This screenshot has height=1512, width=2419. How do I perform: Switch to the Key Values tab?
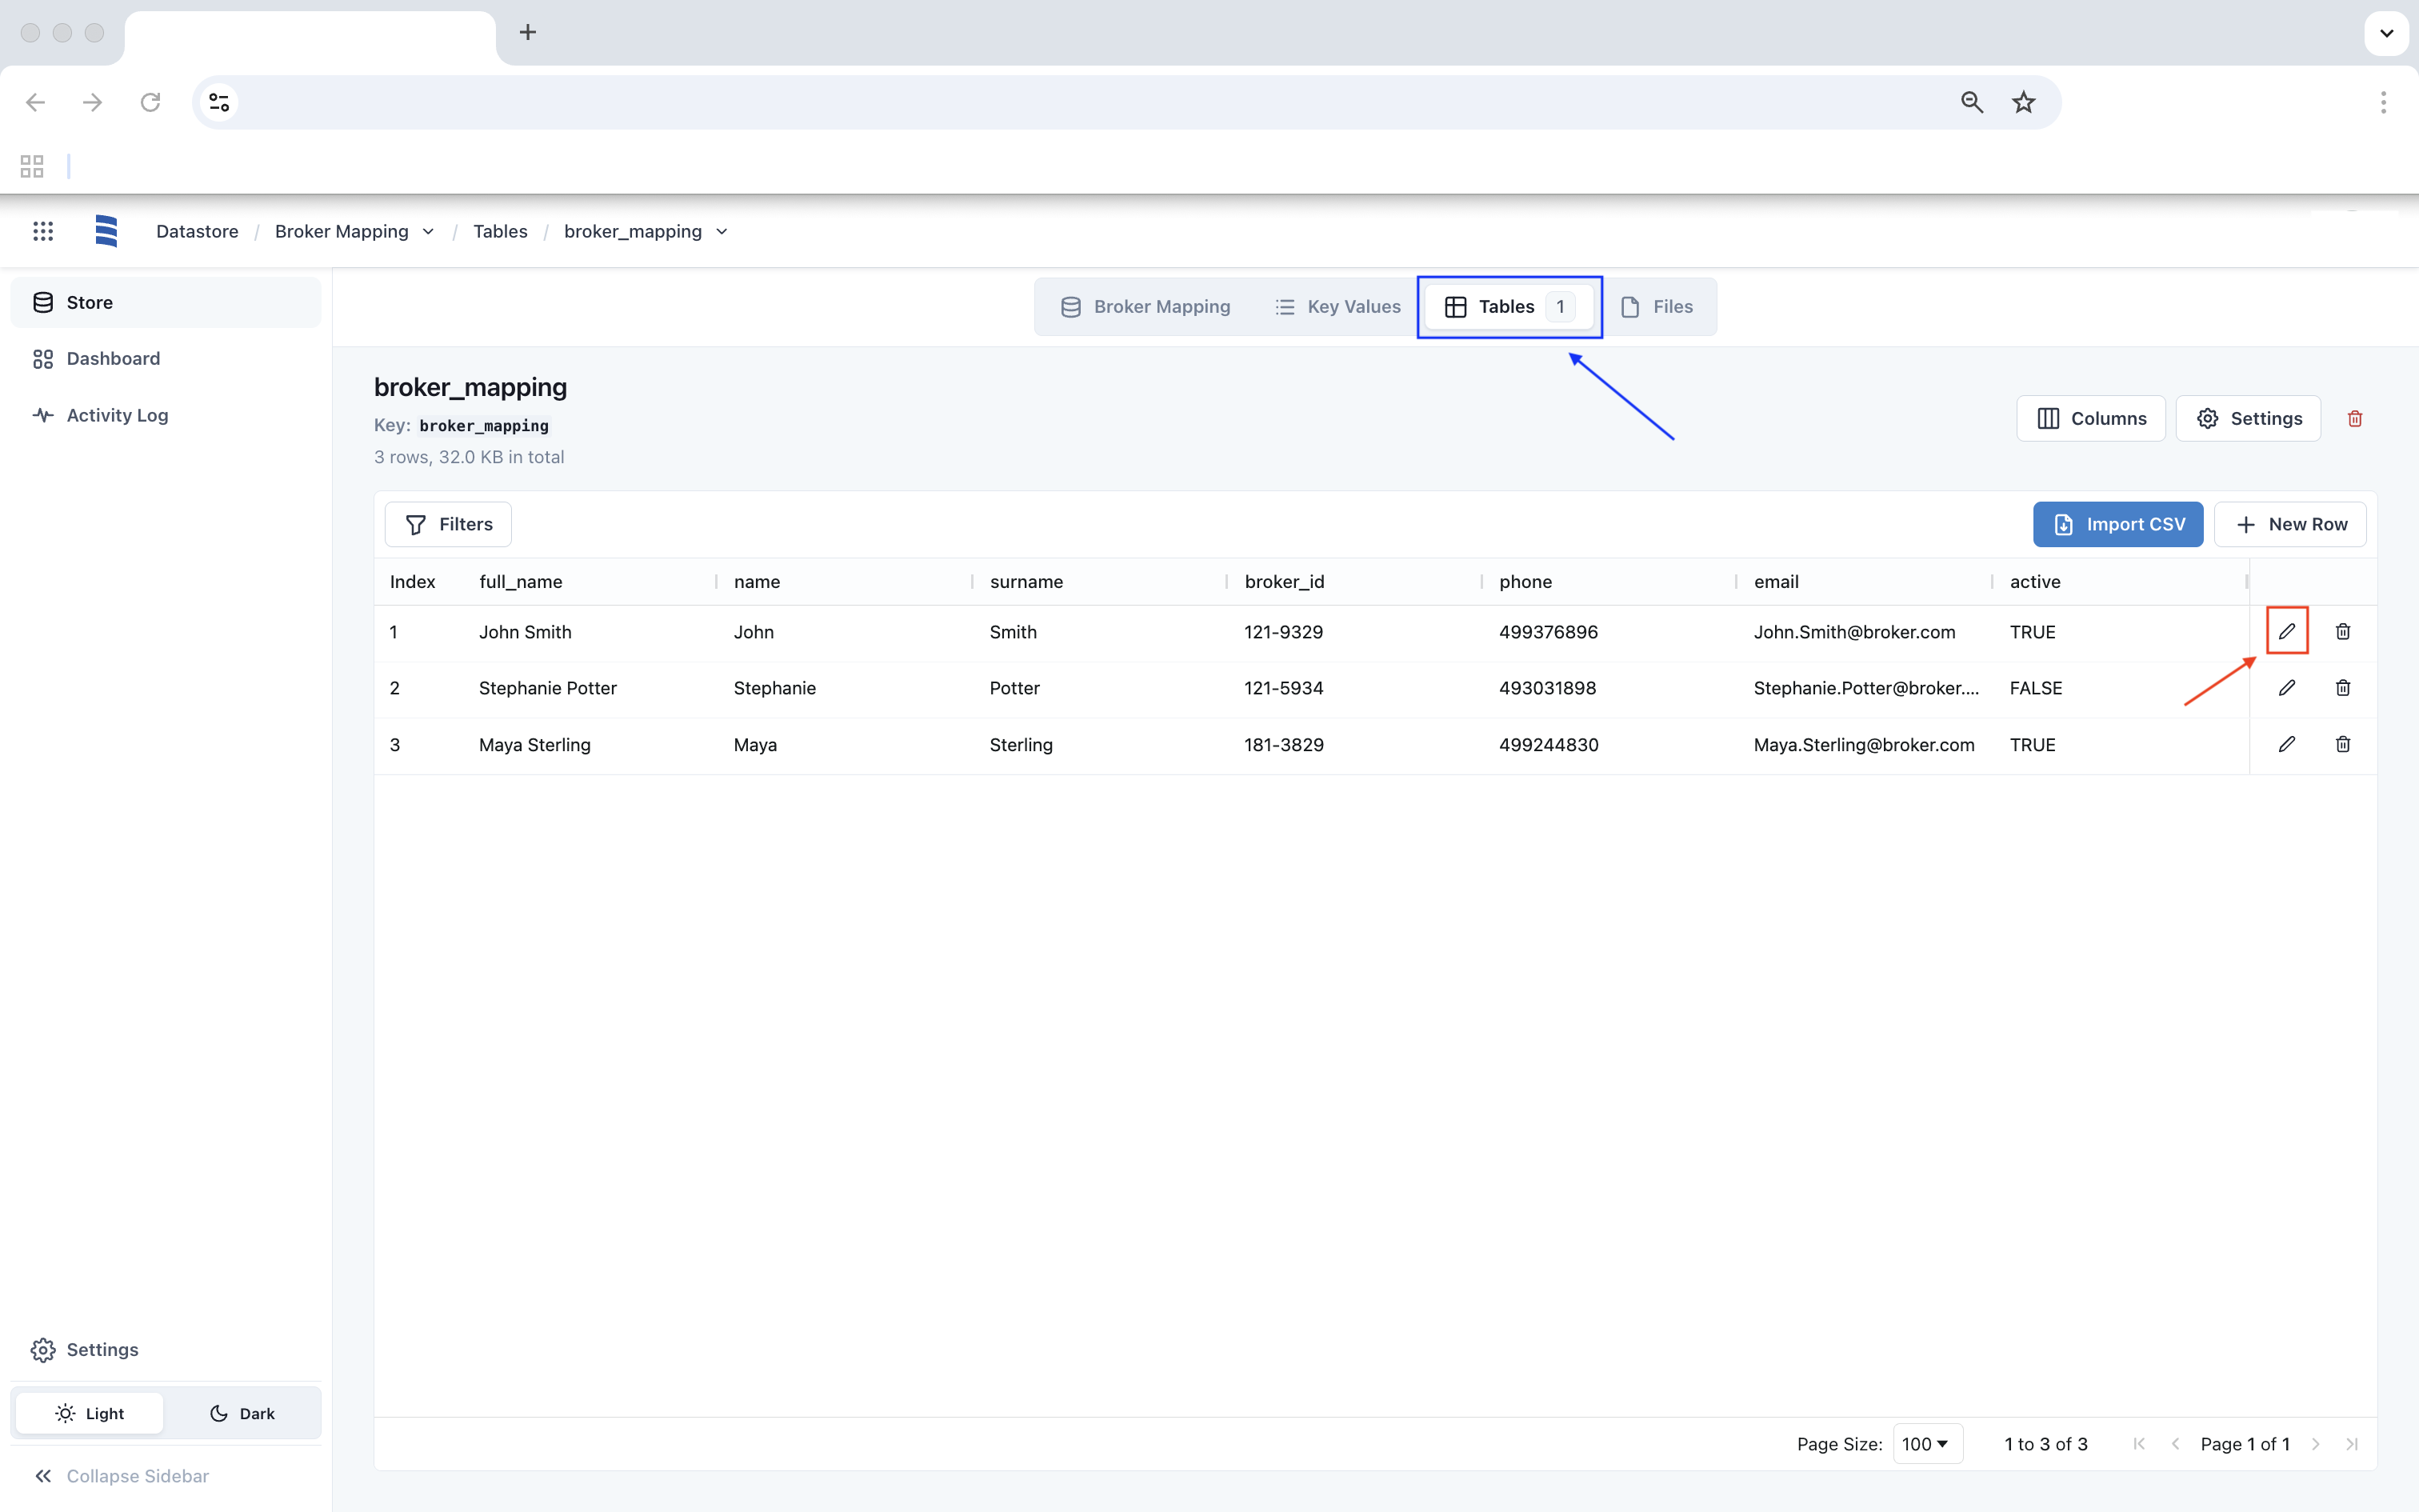[x=1337, y=307]
